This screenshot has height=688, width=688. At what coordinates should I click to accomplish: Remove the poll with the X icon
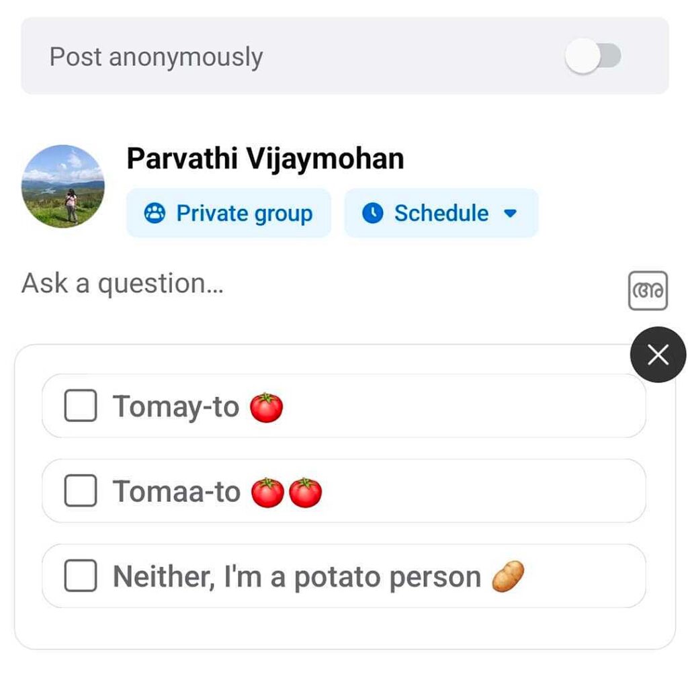tap(658, 355)
